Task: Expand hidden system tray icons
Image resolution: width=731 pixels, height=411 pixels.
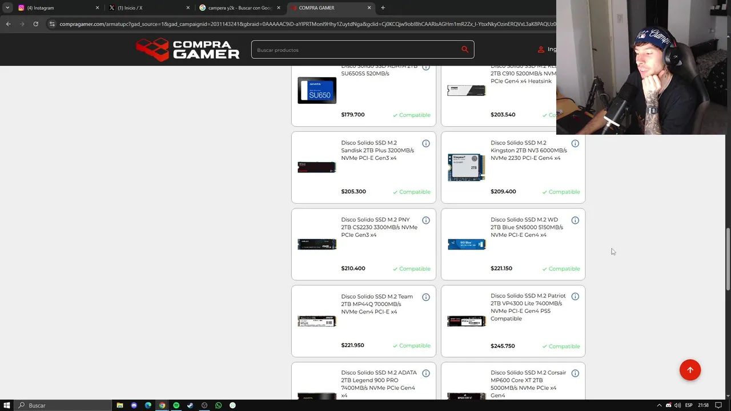Action: (x=659, y=405)
